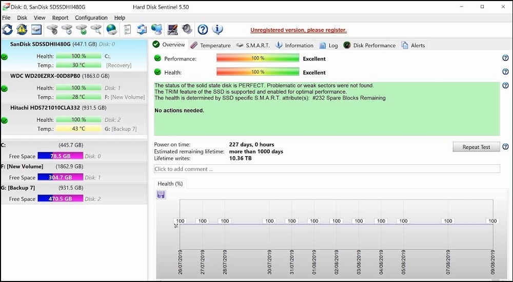Click the Unregistered version please register link
The height and width of the screenshot is (282, 513).
click(x=299, y=30)
